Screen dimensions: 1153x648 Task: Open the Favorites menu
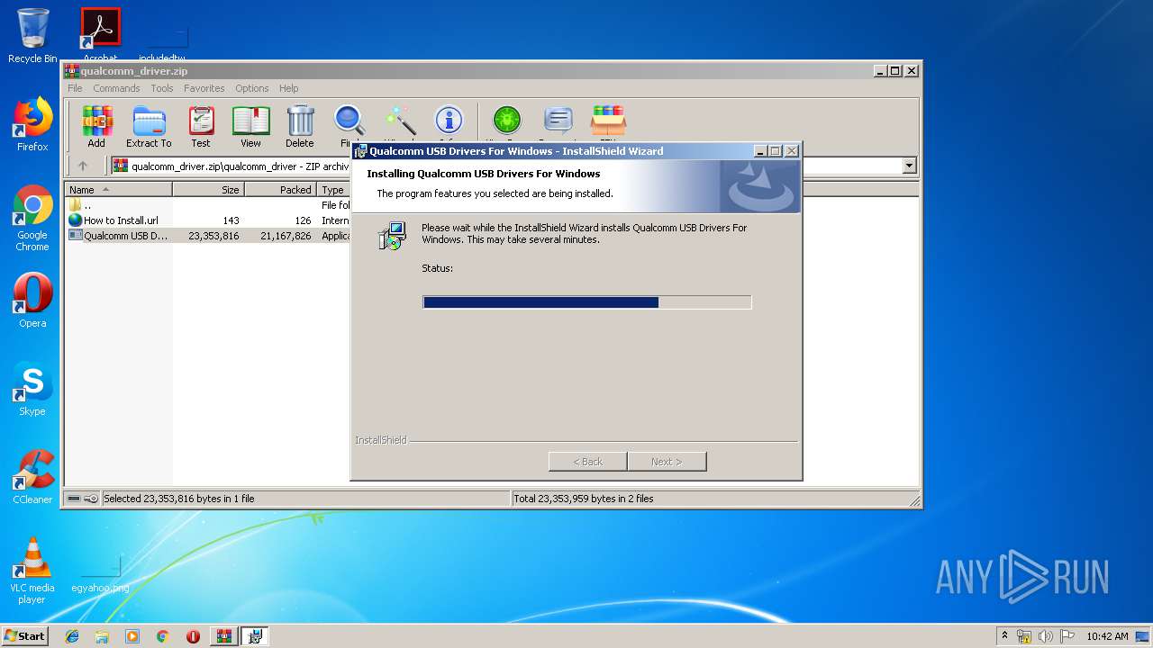click(x=204, y=88)
